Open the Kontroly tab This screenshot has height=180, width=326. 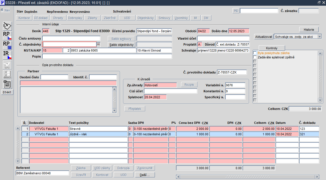click(271, 48)
